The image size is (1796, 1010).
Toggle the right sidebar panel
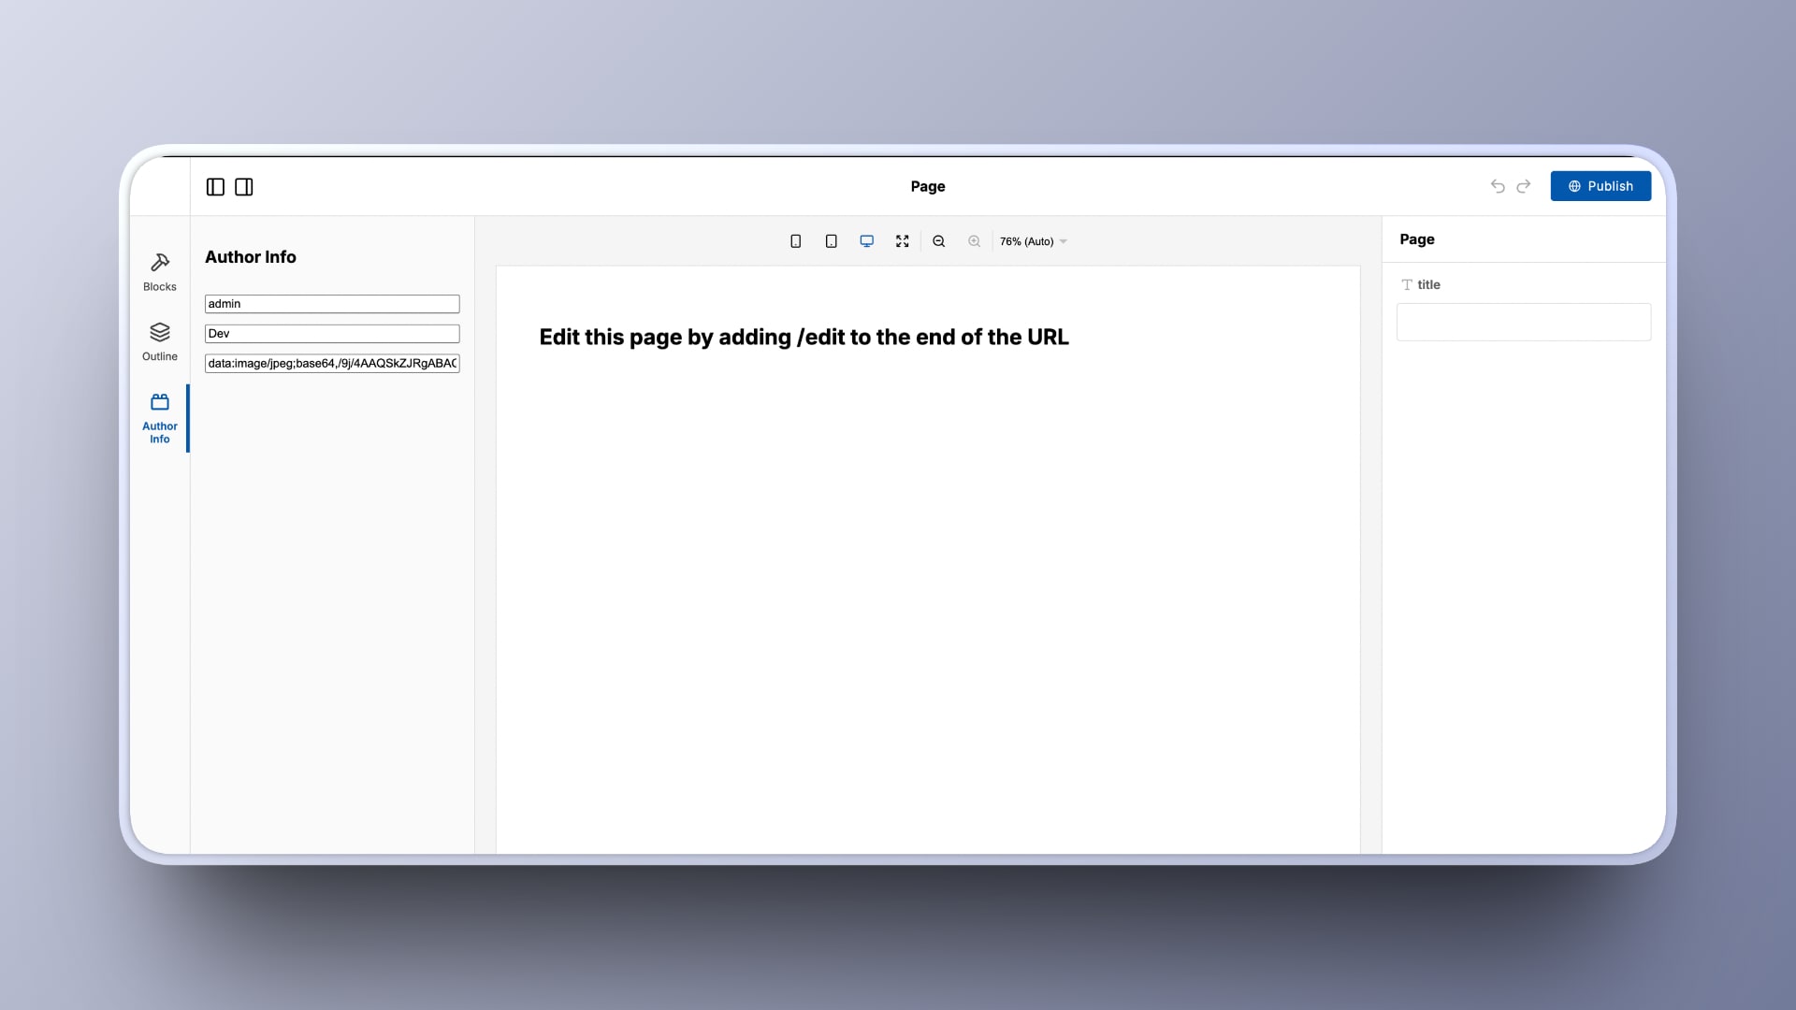[244, 187]
